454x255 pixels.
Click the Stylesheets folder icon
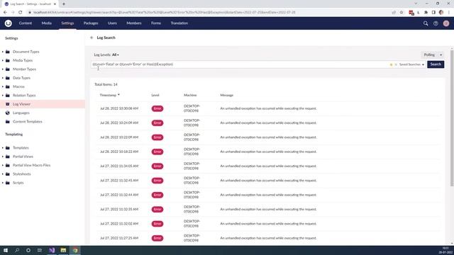click(x=8, y=174)
